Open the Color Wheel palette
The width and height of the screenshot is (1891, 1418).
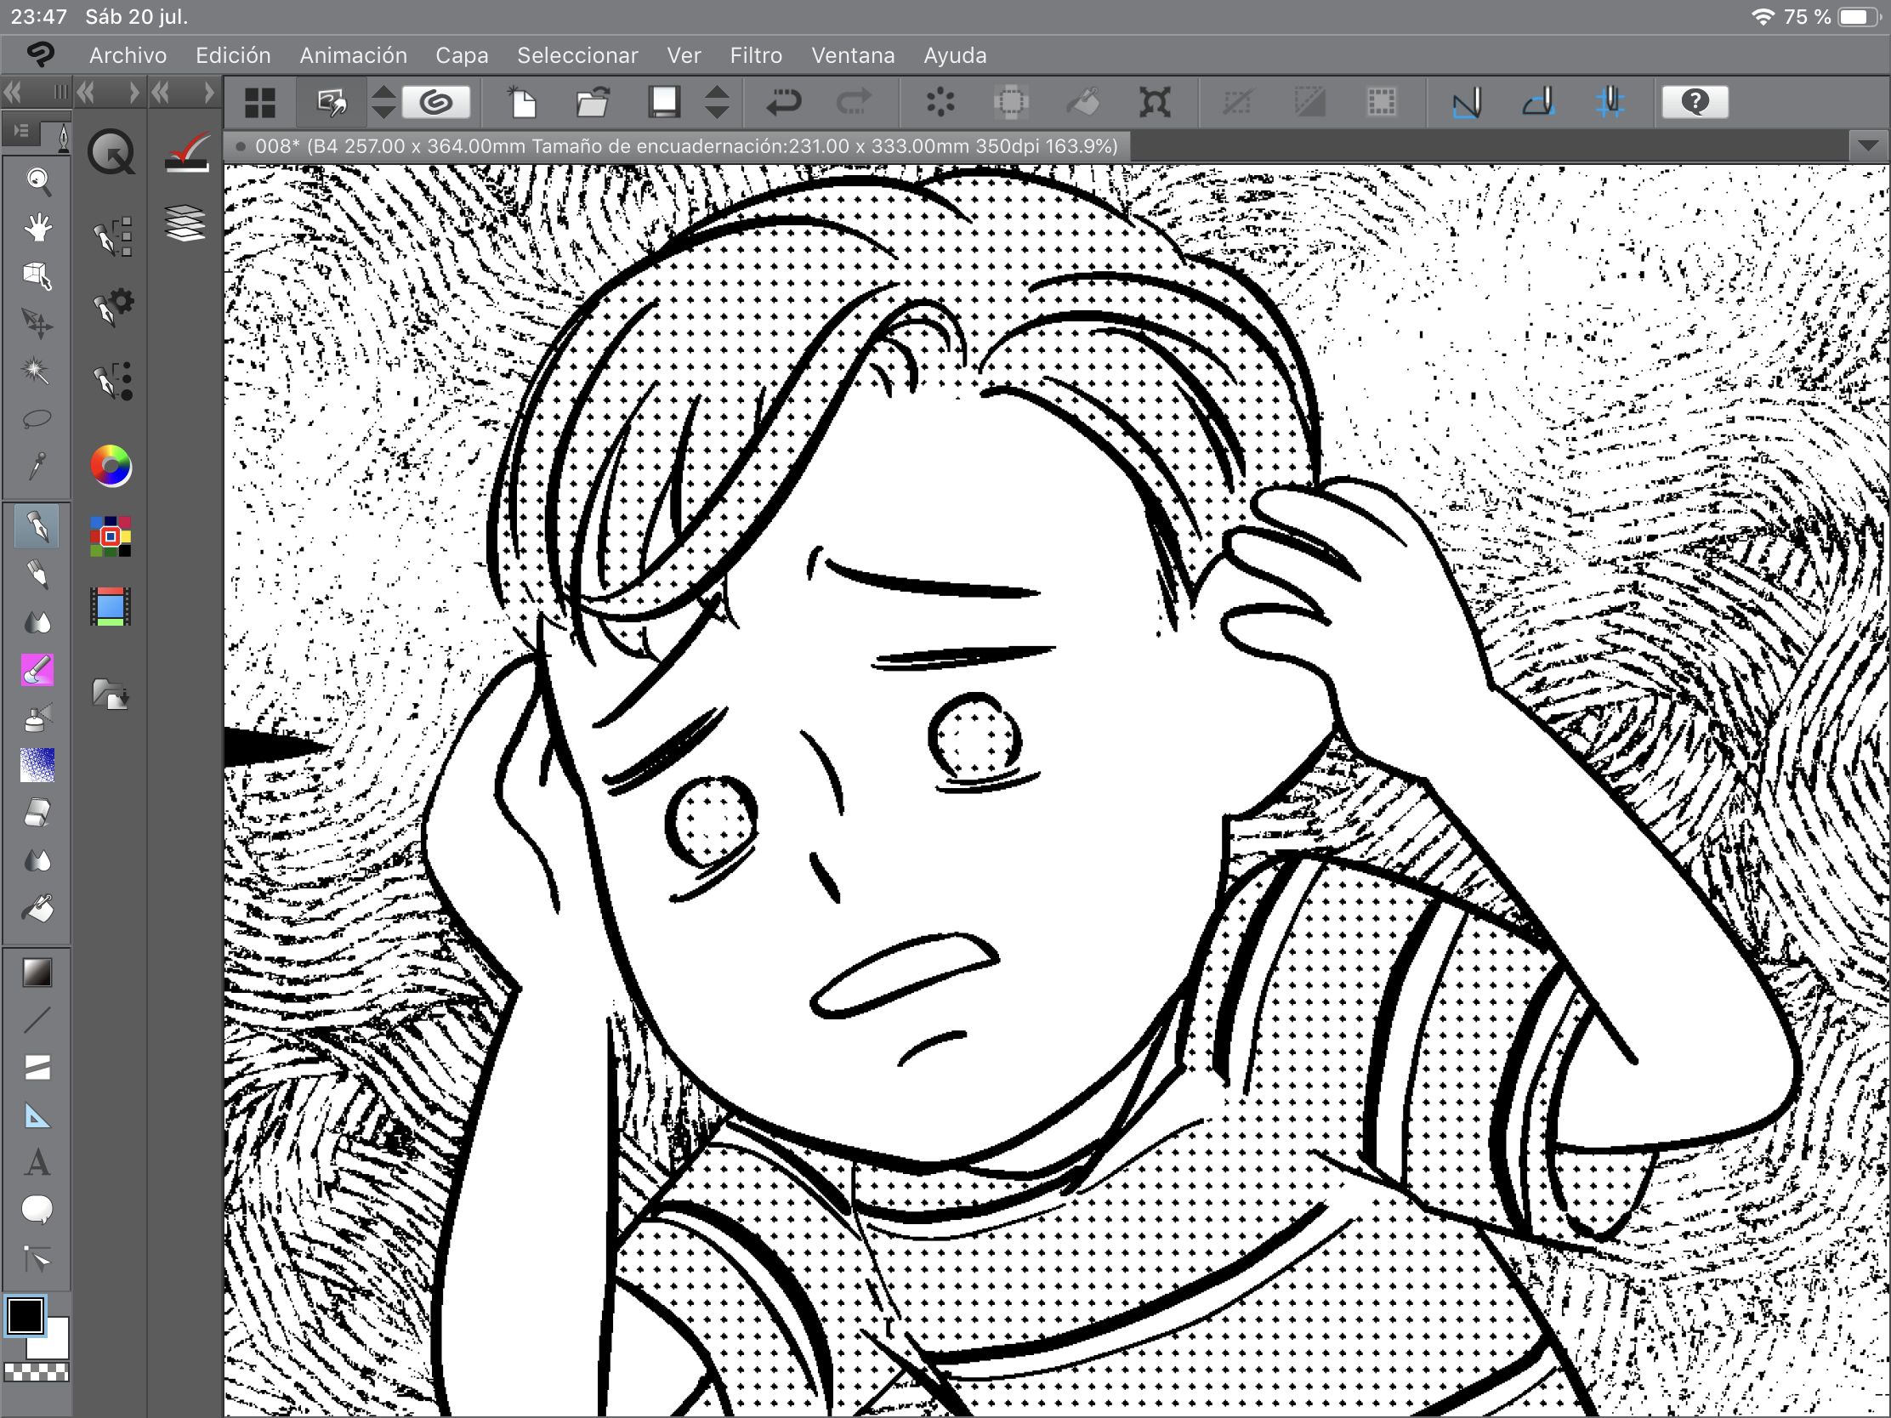[111, 466]
